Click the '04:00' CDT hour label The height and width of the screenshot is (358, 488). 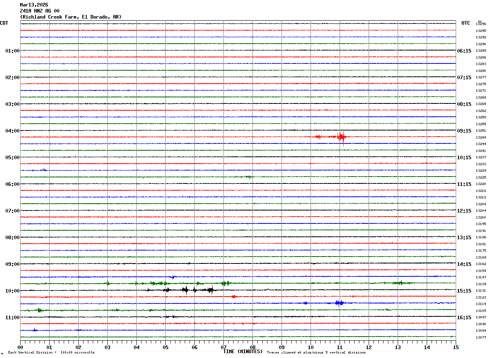pyautogui.click(x=12, y=131)
